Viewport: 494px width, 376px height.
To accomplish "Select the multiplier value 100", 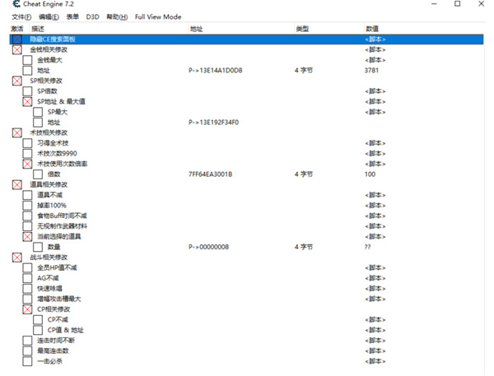I will [370, 174].
